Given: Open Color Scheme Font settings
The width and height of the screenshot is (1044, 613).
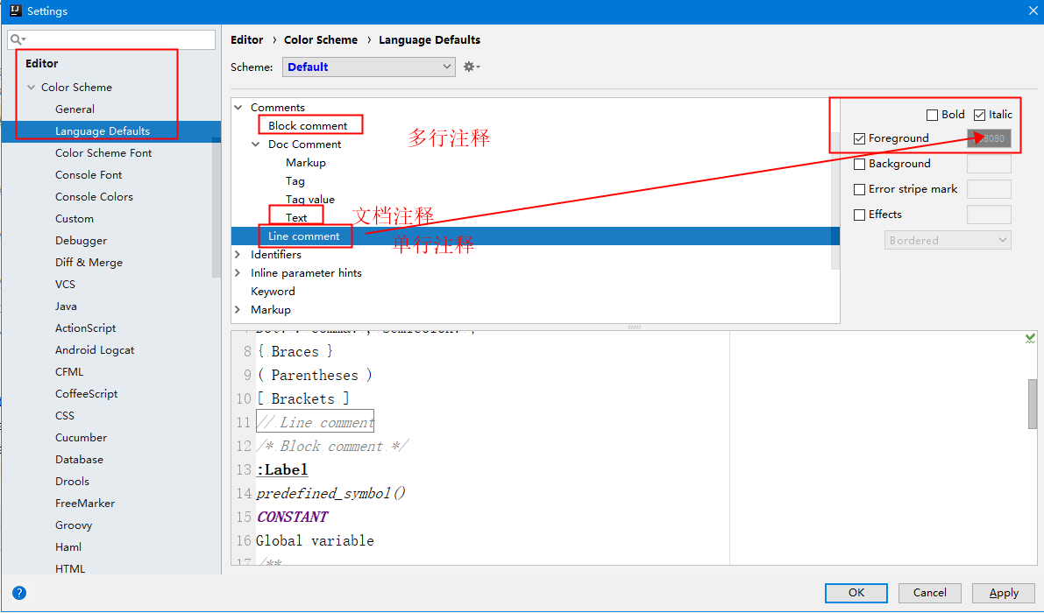Looking at the screenshot, I should tap(103, 153).
